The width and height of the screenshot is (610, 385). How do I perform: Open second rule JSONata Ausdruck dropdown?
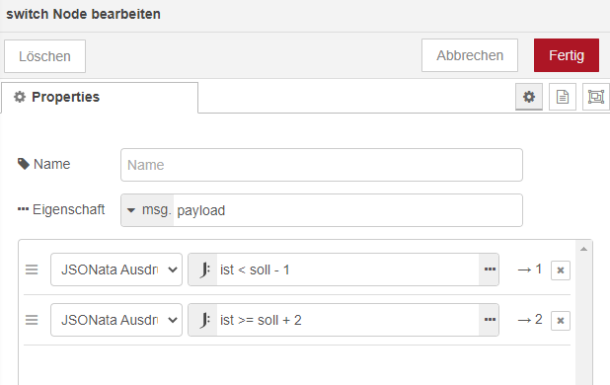tap(116, 320)
